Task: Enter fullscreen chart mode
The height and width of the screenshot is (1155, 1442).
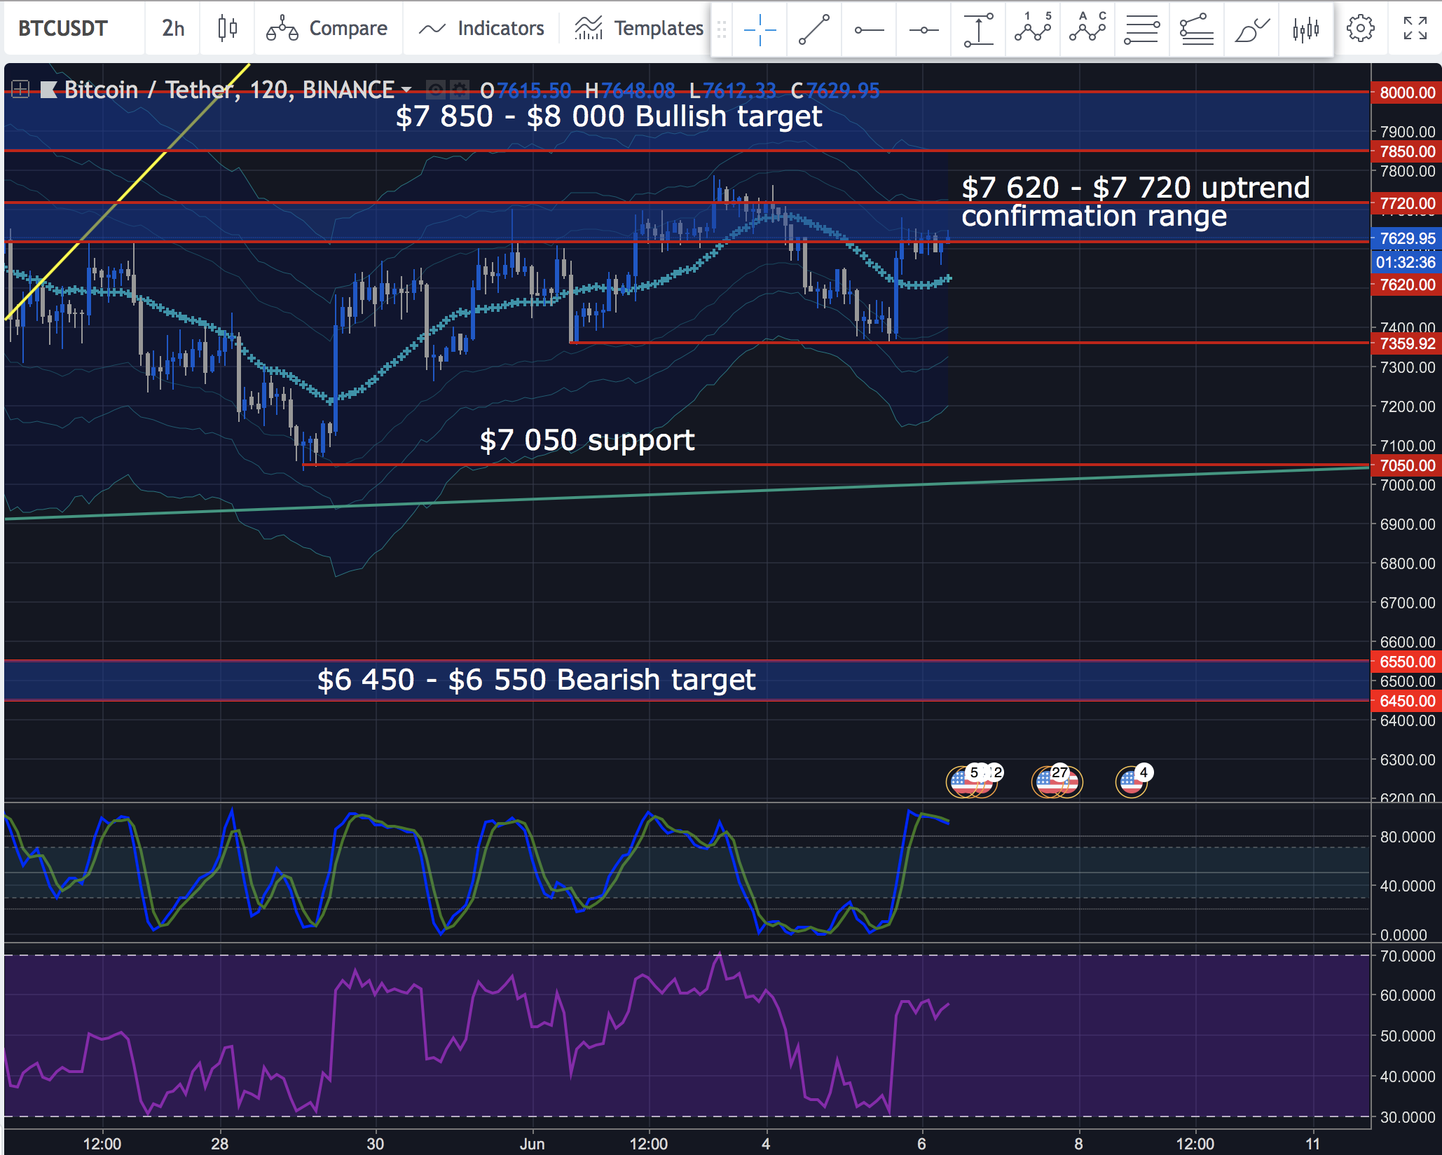Action: click(1415, 29)
